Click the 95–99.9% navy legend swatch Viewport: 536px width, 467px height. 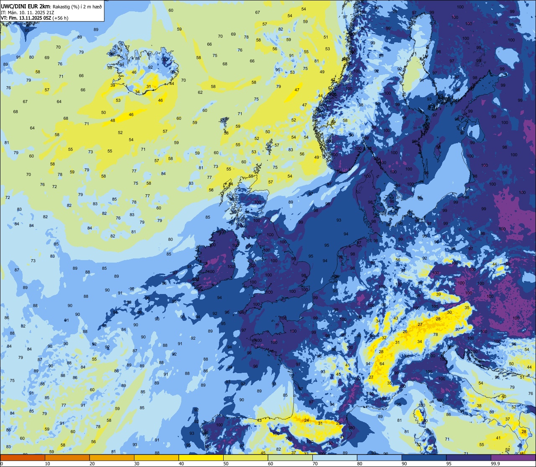(x=469, y=457)
